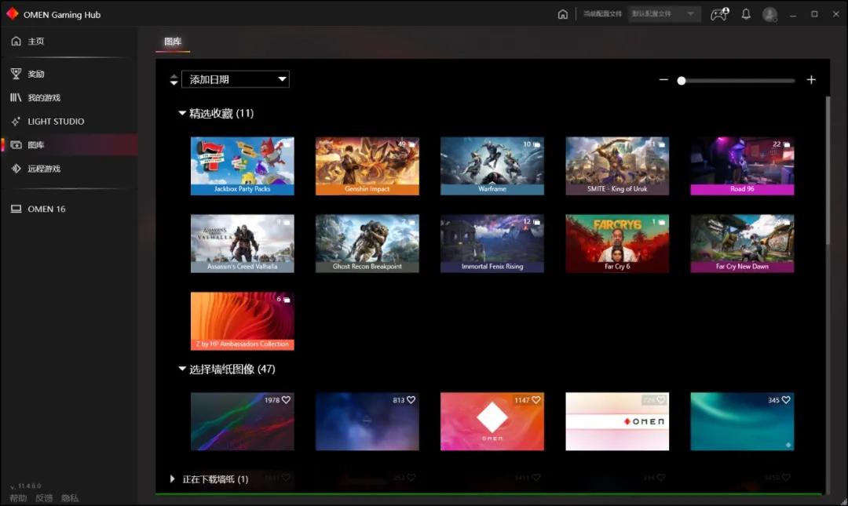Collapse the 精选收藏 (11) section
The height and width of the screenshot is (506, 848).
coord(182,113)
